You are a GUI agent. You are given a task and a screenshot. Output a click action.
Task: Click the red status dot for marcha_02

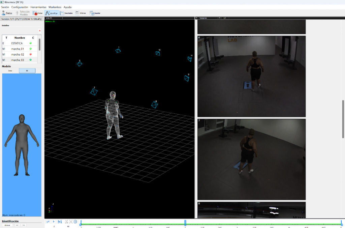tap(31, 54)
